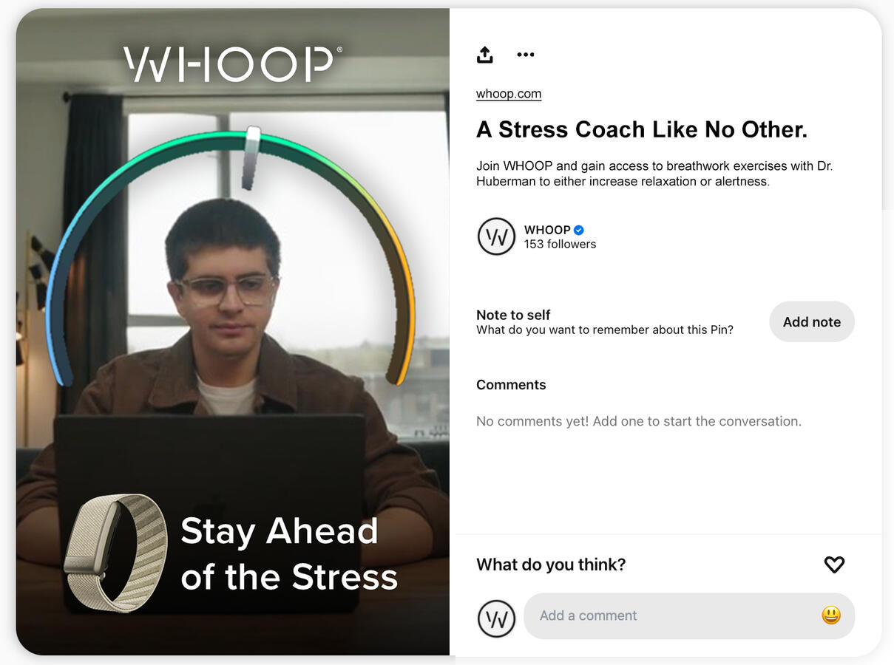
Task: Click the WHOOP account name
Action: pyautogui.click(x=547, y=230)
